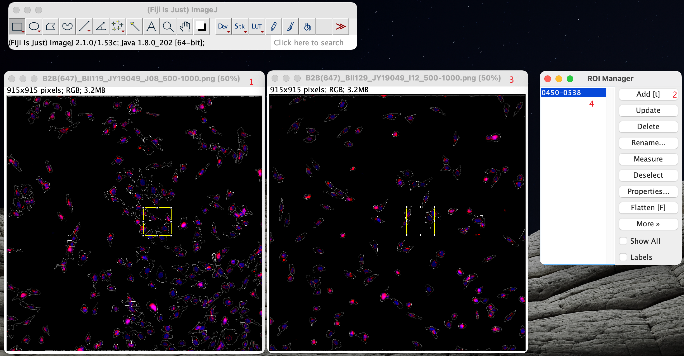
Task: Activate the Text tool
Action: [x=151, y=27]
